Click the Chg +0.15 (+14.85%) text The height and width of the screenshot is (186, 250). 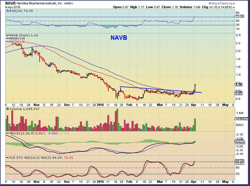[217, 7]
